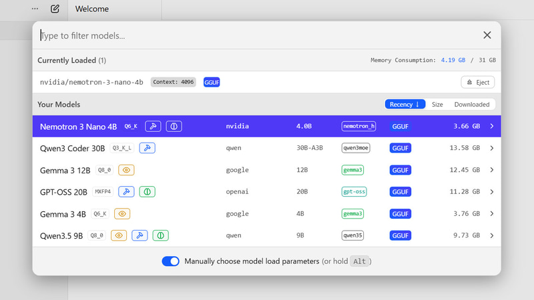The image size is (534, 300).
Task: Click the GGUF badge in Qwen3.5 9B row
Action: (x=400, y=236)
